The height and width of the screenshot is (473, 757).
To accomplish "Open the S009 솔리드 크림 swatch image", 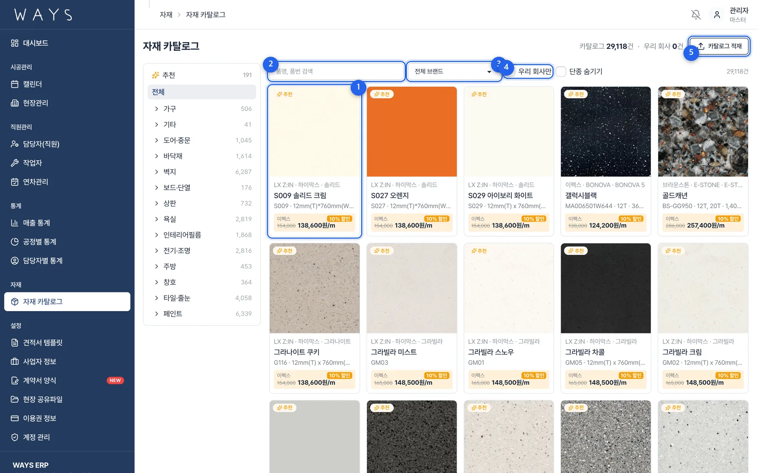I will pos(315,132).
